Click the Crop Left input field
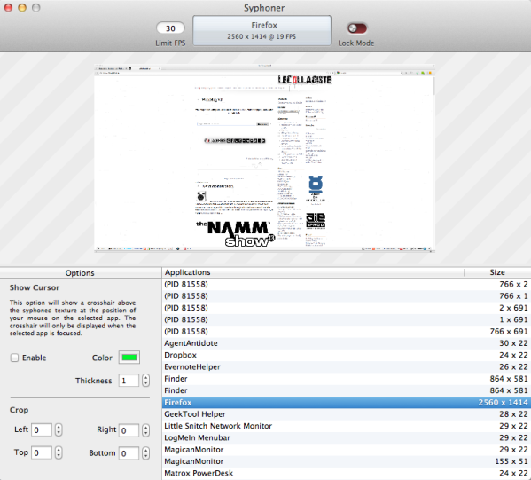The width and height of the screenshot is (531, 480). (x=42, y=429)
